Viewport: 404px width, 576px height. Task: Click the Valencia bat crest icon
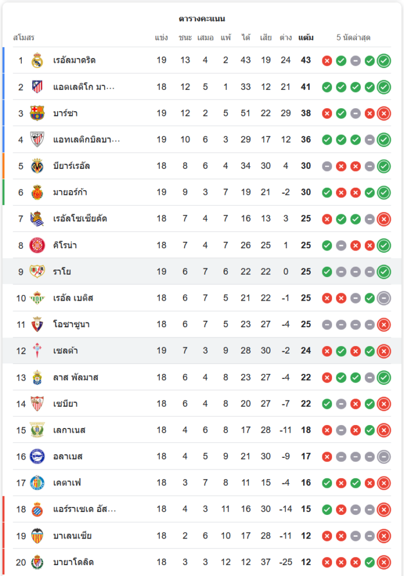(37, 536)
